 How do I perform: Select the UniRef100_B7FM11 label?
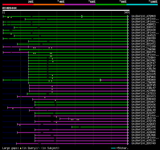coord(143,41)
